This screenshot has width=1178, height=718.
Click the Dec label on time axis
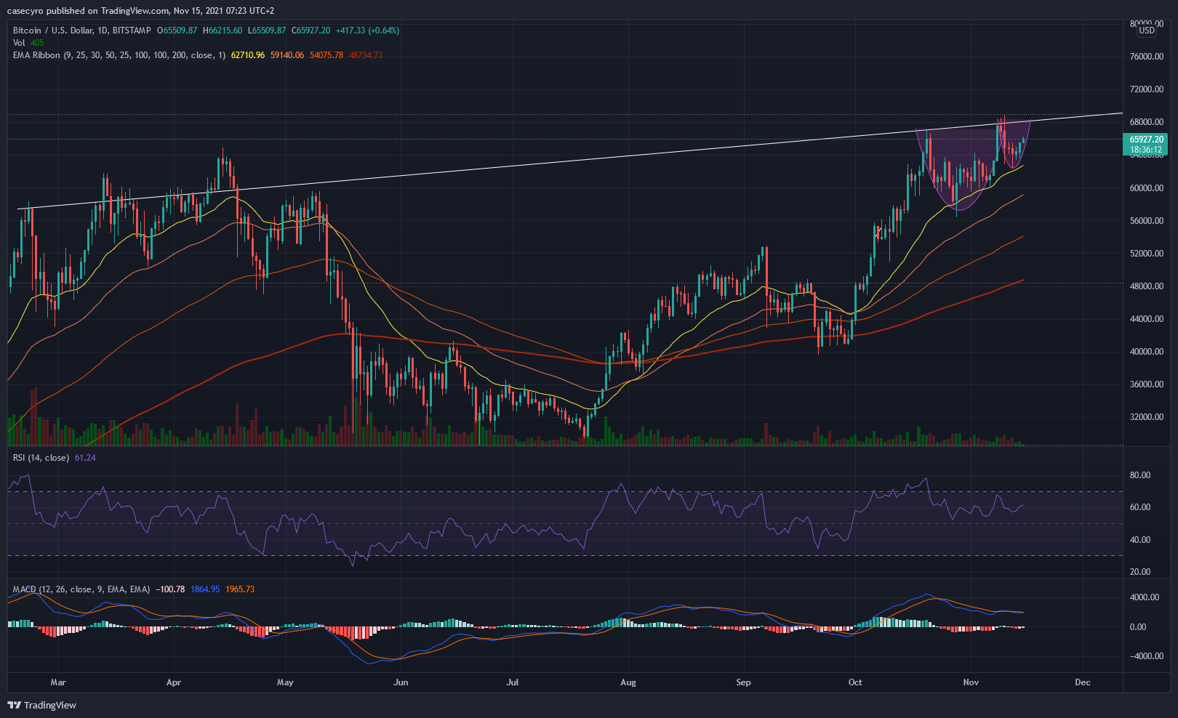(x=1082, y=682)
